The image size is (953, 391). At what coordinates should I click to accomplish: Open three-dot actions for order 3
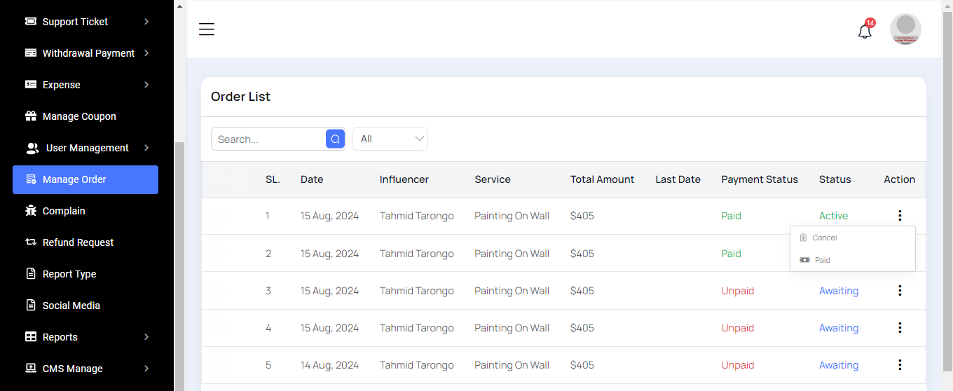[900, 291]
